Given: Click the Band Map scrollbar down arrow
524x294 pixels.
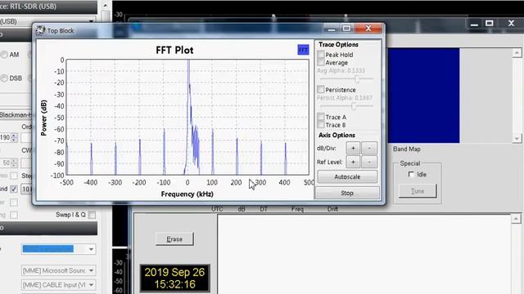Looking at the screenshot, I should click(x=517, y=138).
